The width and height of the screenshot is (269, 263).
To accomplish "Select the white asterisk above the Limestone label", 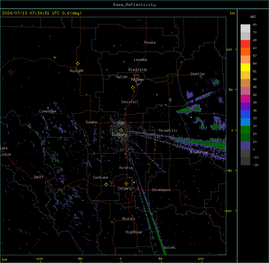I will [48, 108].
